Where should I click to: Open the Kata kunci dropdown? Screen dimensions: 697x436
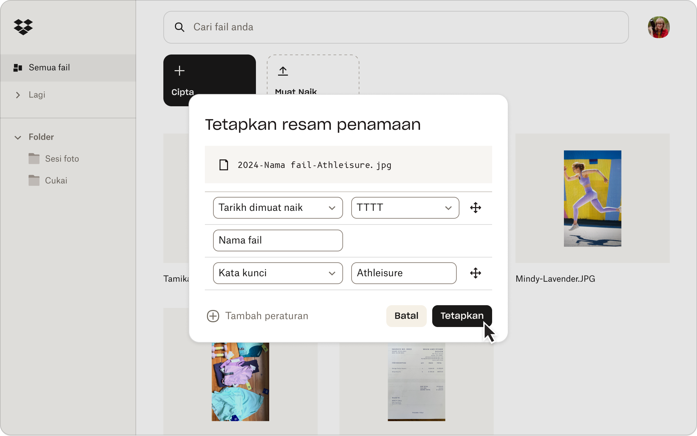[x=278, y=273]
